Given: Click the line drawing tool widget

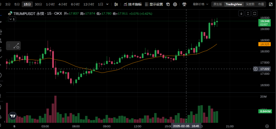Looking at the screenshot, I should [16, 46].
